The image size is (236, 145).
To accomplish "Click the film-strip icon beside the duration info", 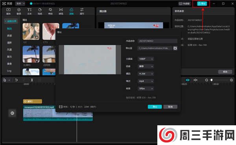I will [61, 107].
